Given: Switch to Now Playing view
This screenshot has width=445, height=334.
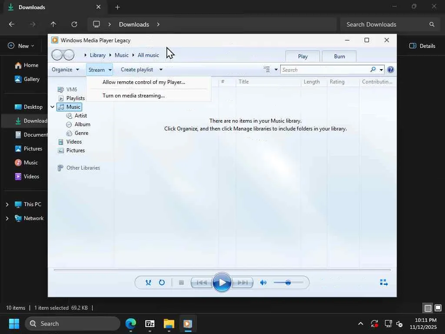Looking at the screenshot, I should point(384,282).
